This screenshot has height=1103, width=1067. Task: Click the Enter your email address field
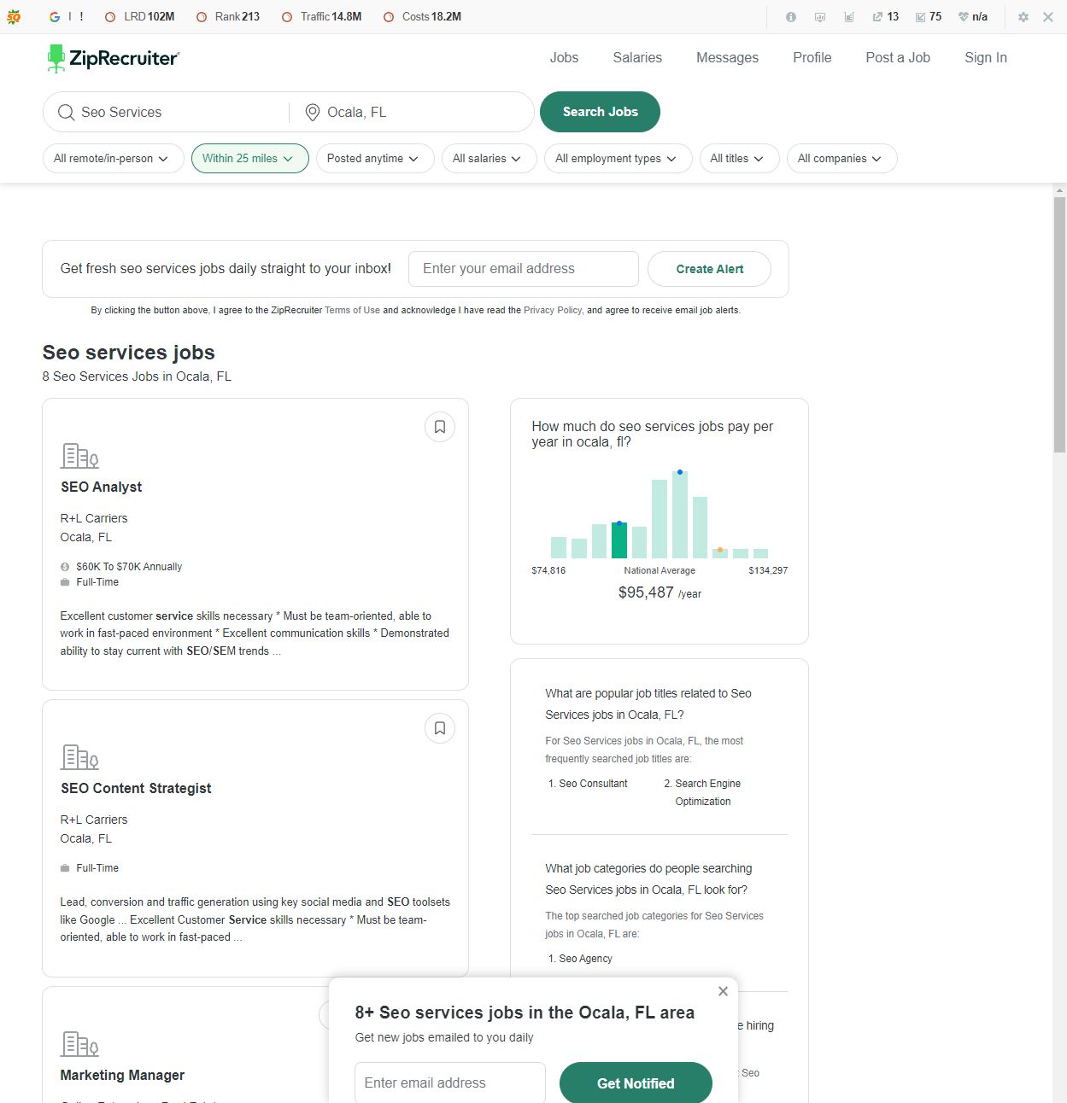pos(523,269)
